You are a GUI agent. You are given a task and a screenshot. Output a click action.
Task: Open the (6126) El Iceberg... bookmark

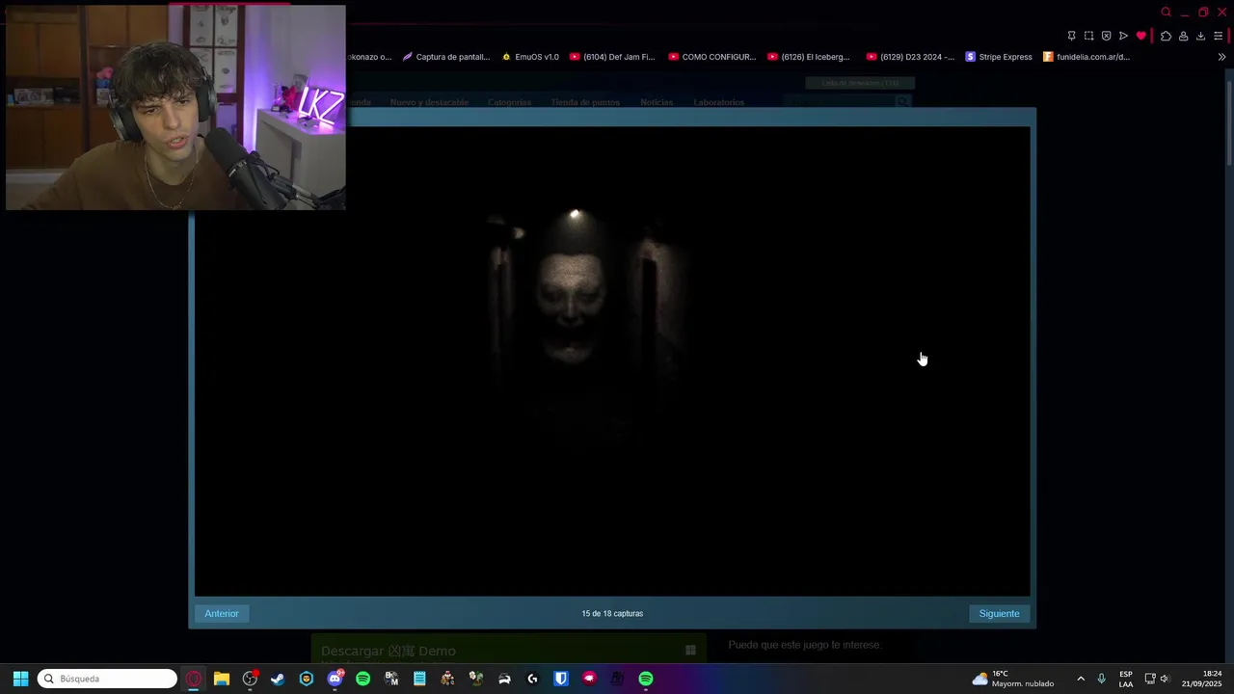point(809,57)
